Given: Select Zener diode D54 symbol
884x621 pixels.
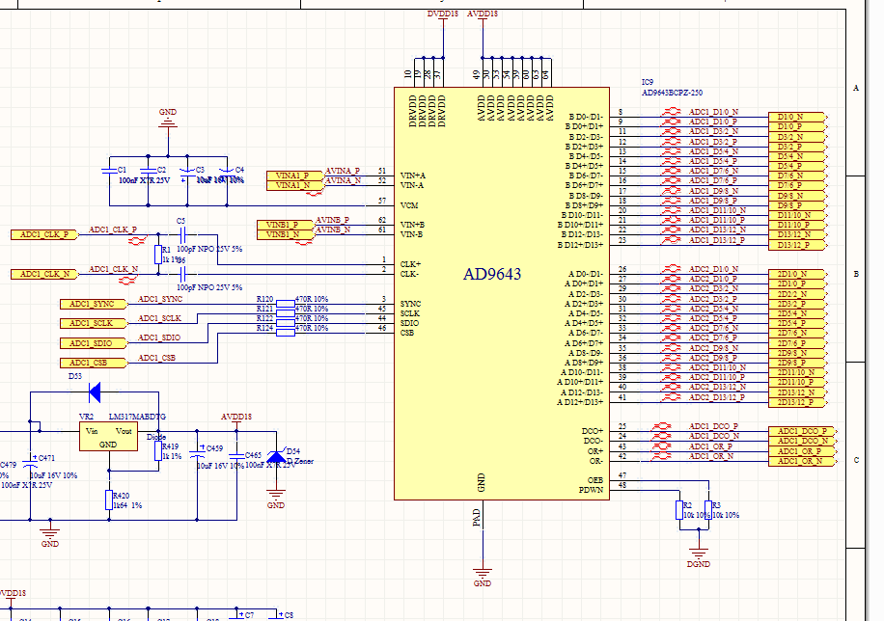Looking at the screenshot, I should [276, 456].
